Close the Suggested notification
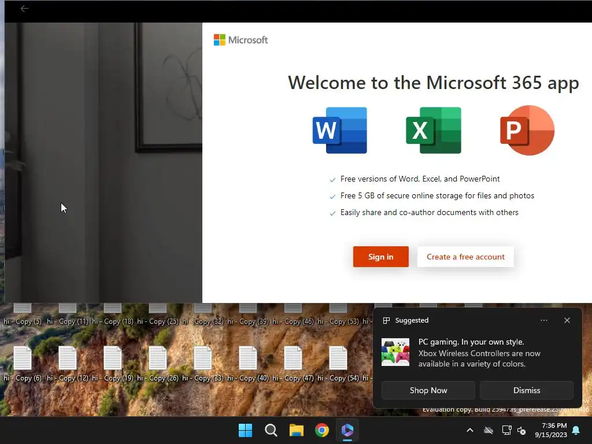This screenshot has width=592, height=444. tap(567, 320)
